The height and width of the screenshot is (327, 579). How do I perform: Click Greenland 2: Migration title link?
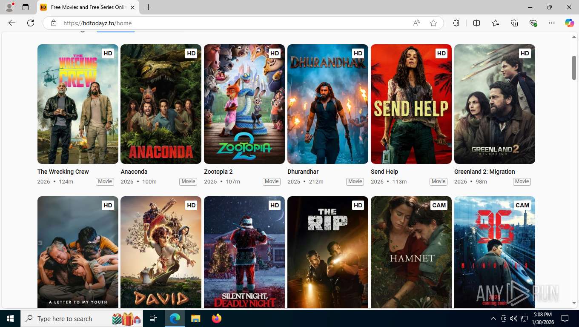coord(484,172)
